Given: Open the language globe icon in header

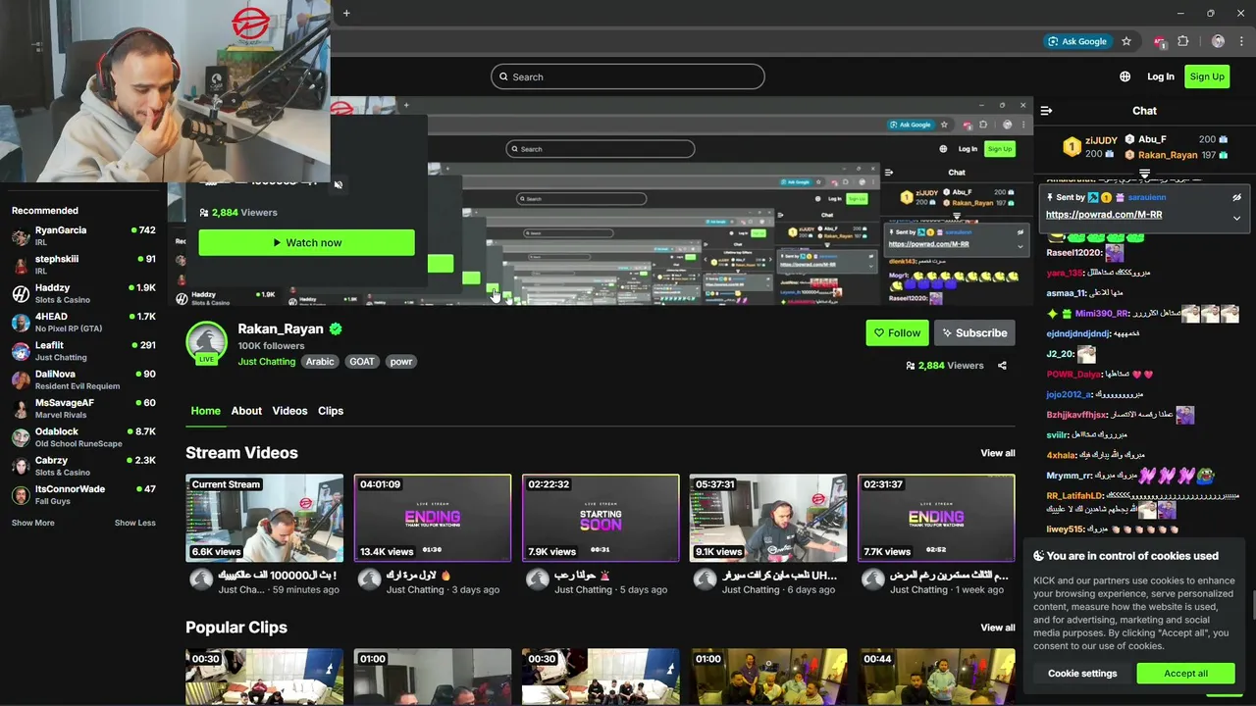Looking at the screenshot, I should pos(1125,76).
